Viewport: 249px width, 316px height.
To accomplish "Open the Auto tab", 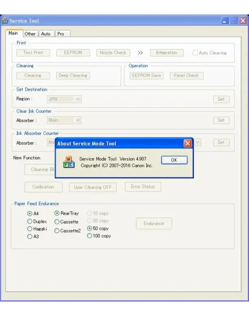I will pyautogui.click(x=46, y=34).
